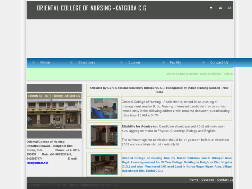This screenshot has width=252, height=189.
Task: Open the Home menu item
Action: pos(45,62)
